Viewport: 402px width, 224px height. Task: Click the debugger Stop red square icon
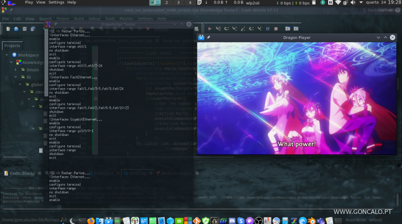coord(275,29)
